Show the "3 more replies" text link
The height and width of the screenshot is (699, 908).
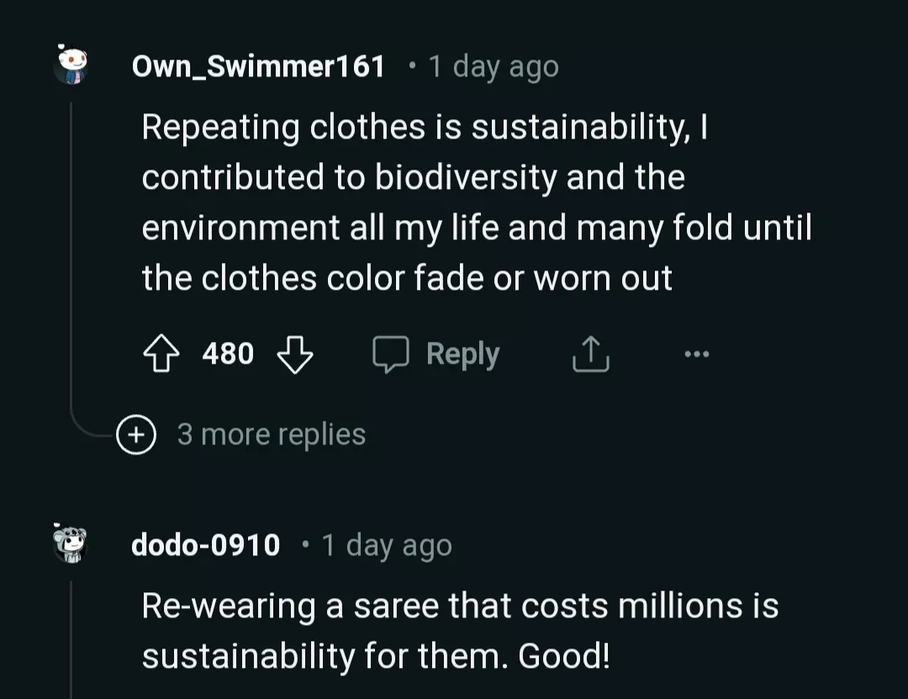tap(271, 434)
